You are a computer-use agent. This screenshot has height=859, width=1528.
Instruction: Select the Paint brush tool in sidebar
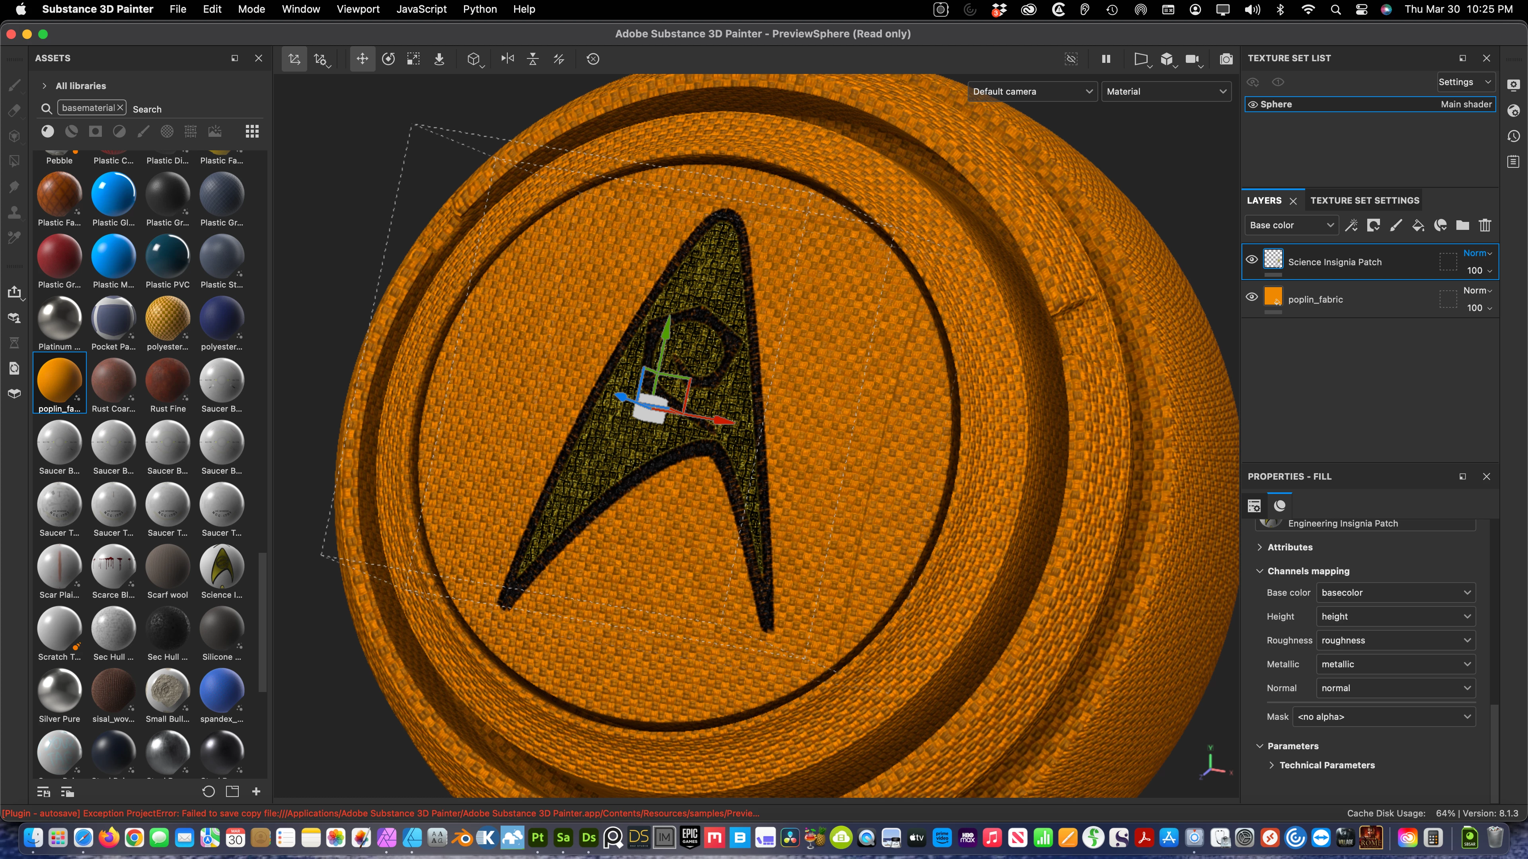click(x=14, y=85)
